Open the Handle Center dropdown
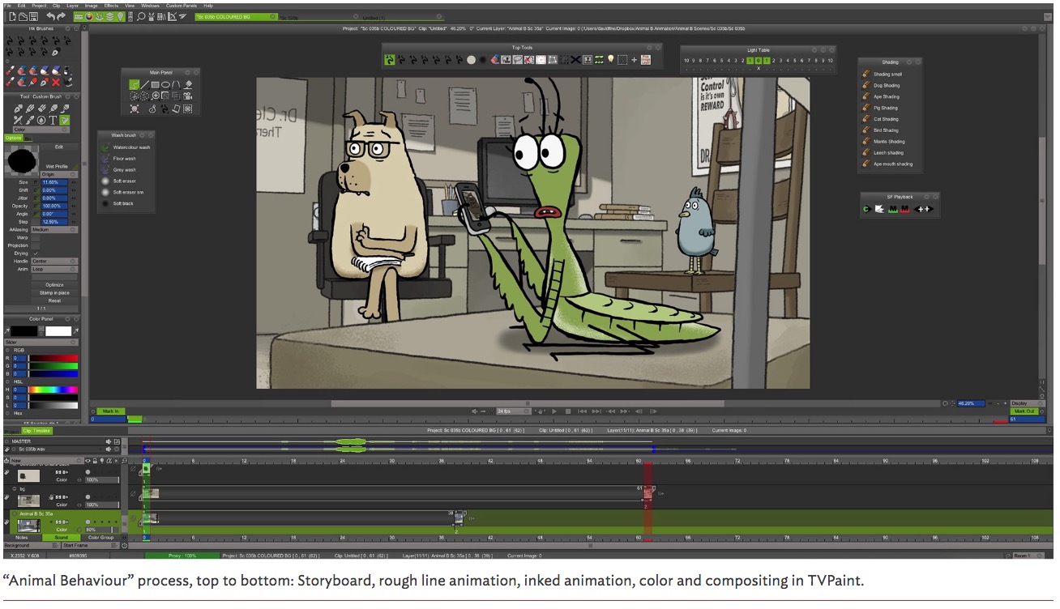This screenshot has height=609, width=1060. point(54,262)
